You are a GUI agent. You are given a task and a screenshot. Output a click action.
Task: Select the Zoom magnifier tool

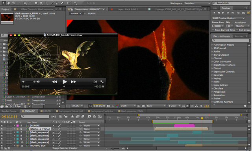13,3
